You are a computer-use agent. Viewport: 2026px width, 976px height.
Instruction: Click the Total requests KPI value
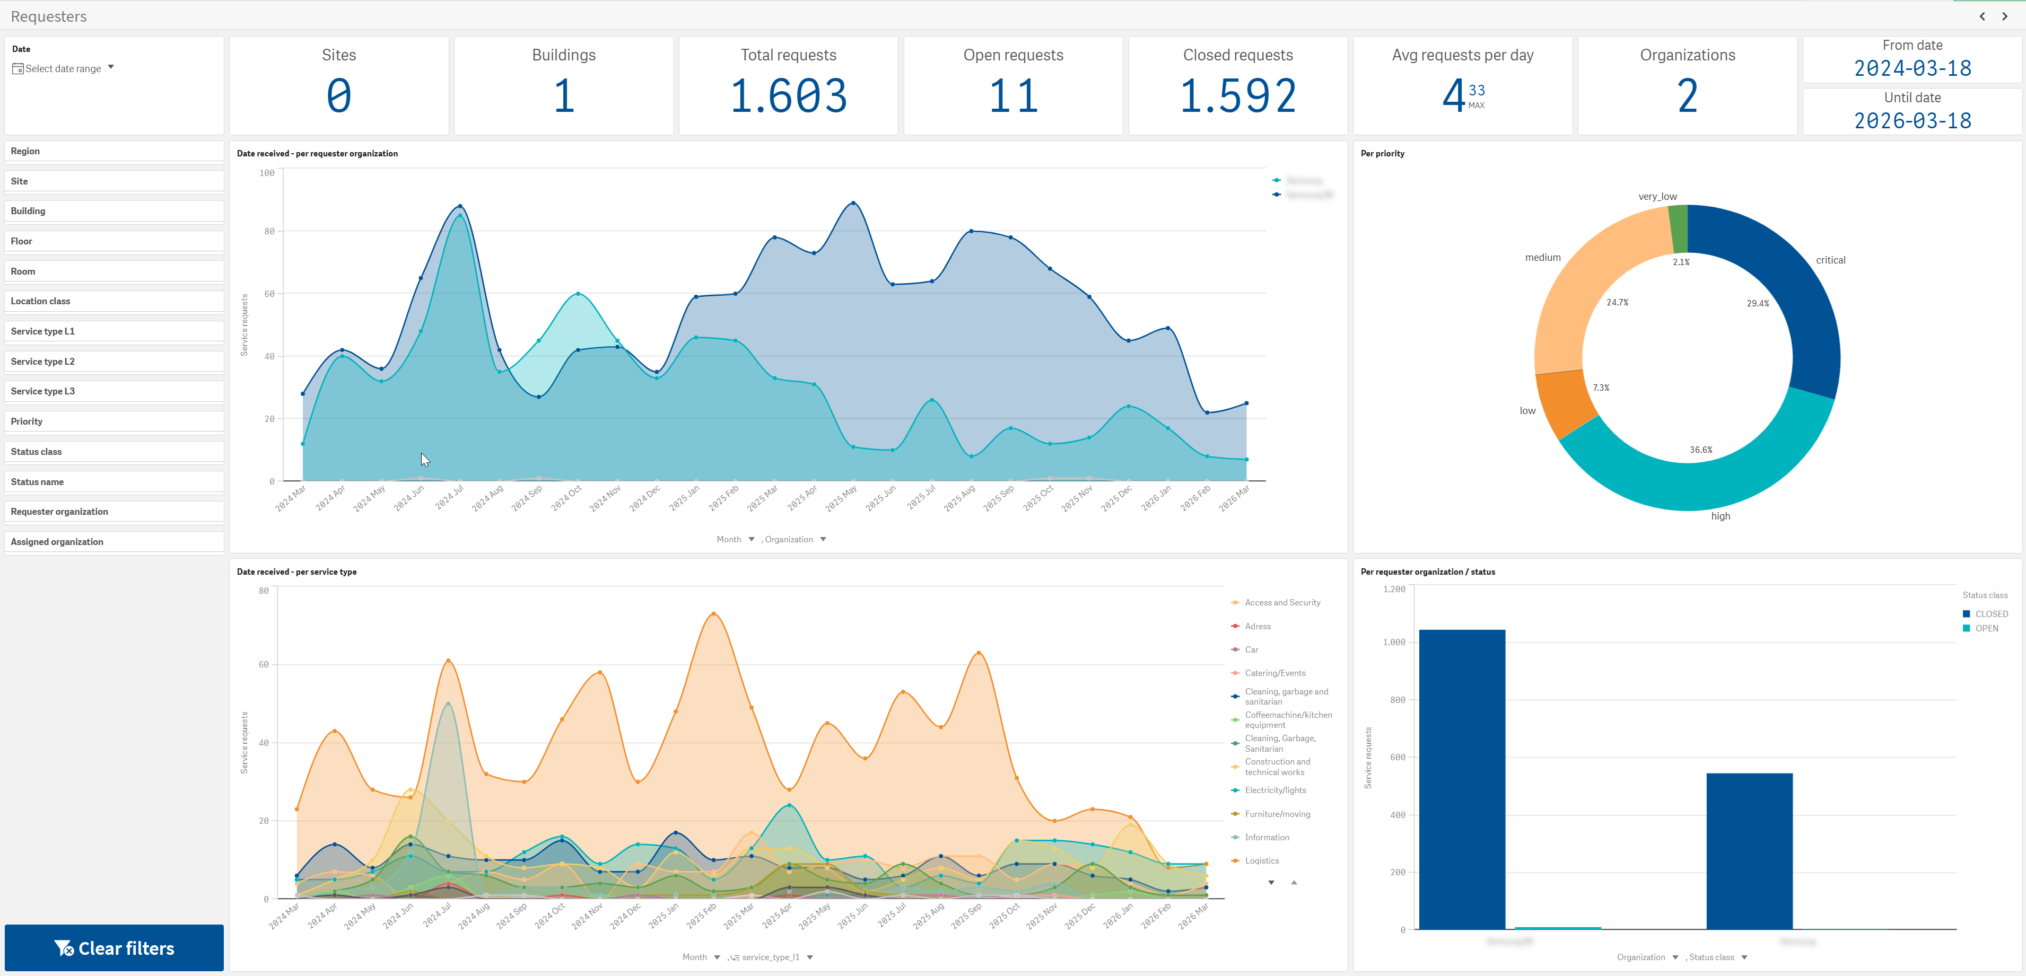coord(788,96)
